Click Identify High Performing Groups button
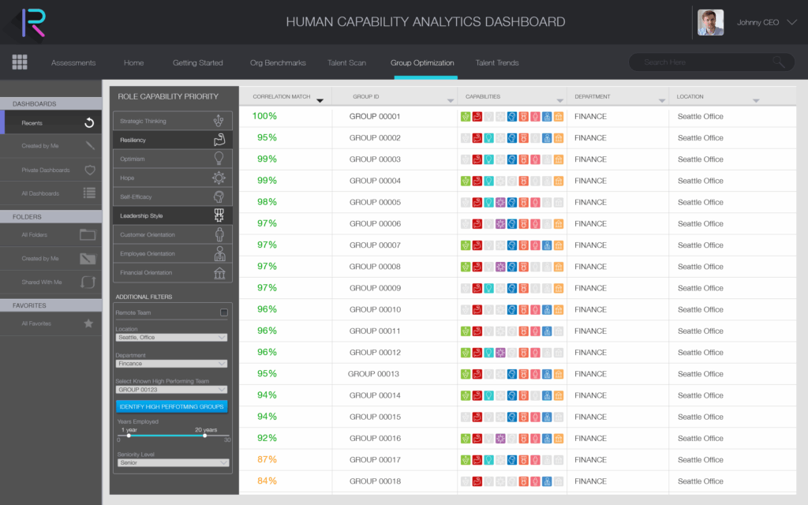808x505 pixels. (x=171, y=406)
